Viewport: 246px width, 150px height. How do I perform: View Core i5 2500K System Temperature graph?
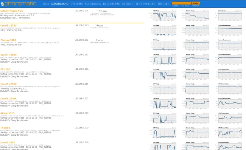228,103
